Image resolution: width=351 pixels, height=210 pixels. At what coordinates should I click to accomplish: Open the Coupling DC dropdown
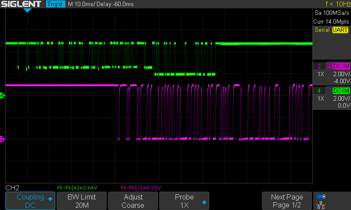click(x=30, y=201)
